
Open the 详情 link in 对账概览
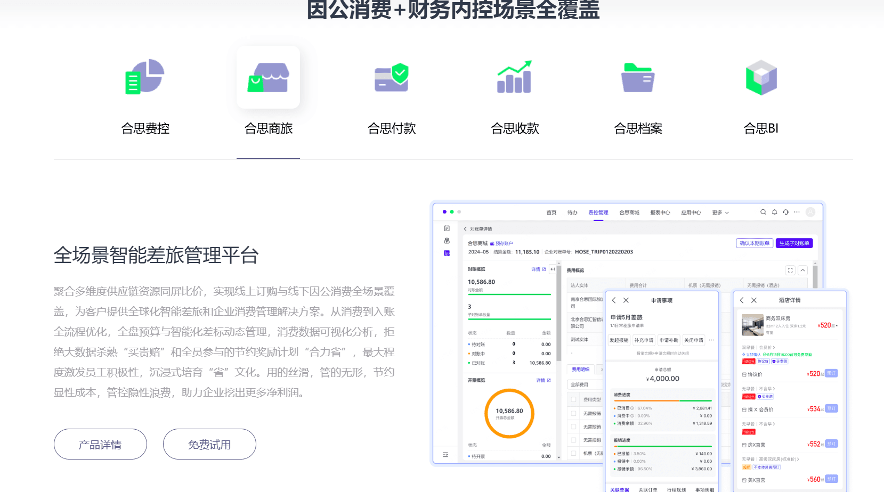[538, 269]
